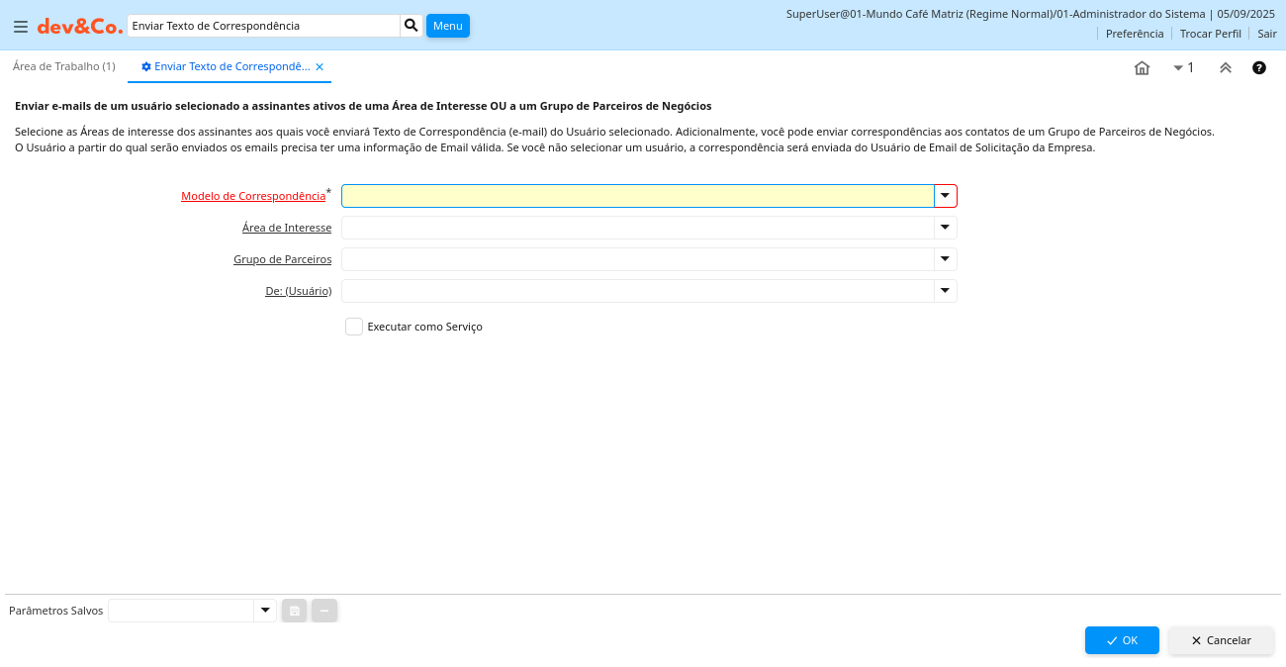Expand the Grupo de Parceiros dropdown
This screenshot has width=1286, height=667.
(x=945, y=259)
